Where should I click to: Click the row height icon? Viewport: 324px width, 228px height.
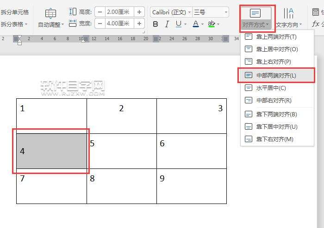[73, 12]
